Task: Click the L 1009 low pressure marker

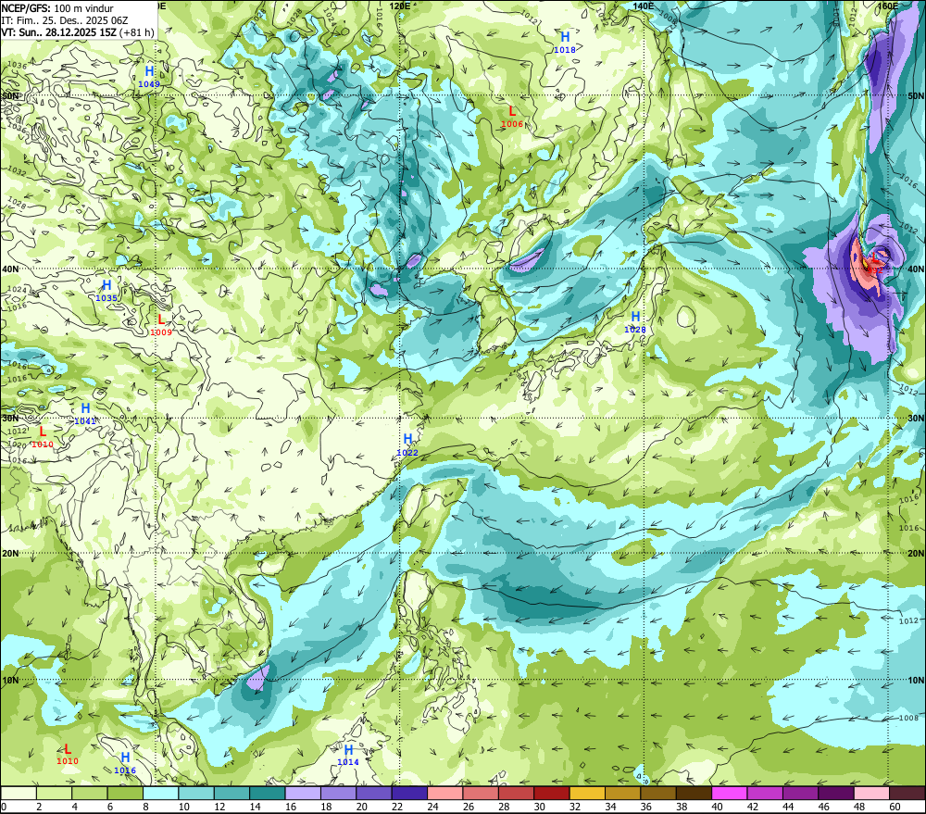Action: 160,325
